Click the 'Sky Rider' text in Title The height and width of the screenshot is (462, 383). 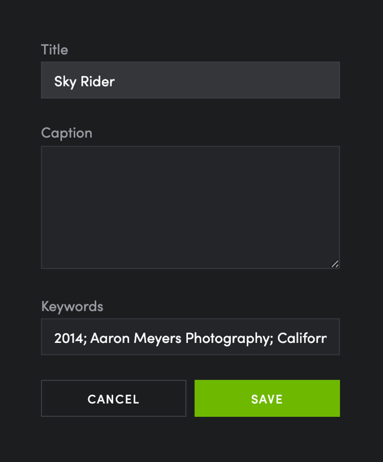pyautogui.click(x=85, y=82)
